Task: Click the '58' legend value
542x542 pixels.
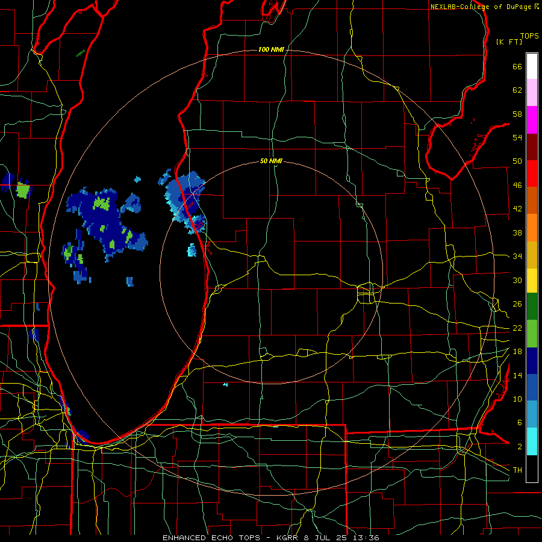Action: click(x=517, y=114)
